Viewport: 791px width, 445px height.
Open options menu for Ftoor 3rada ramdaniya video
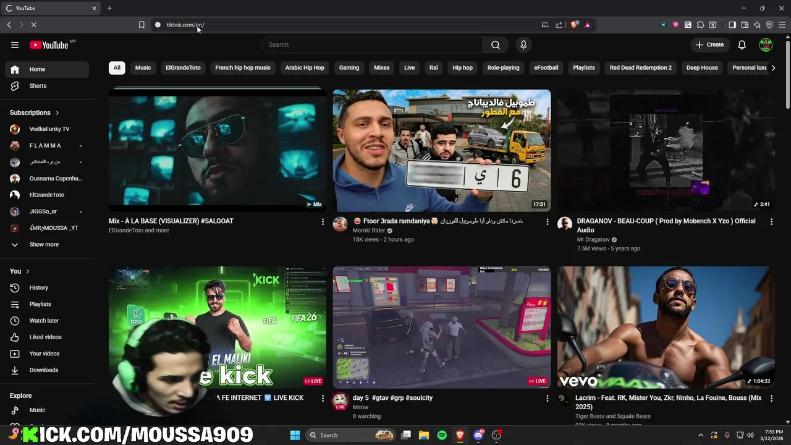(x=547, y=221)
